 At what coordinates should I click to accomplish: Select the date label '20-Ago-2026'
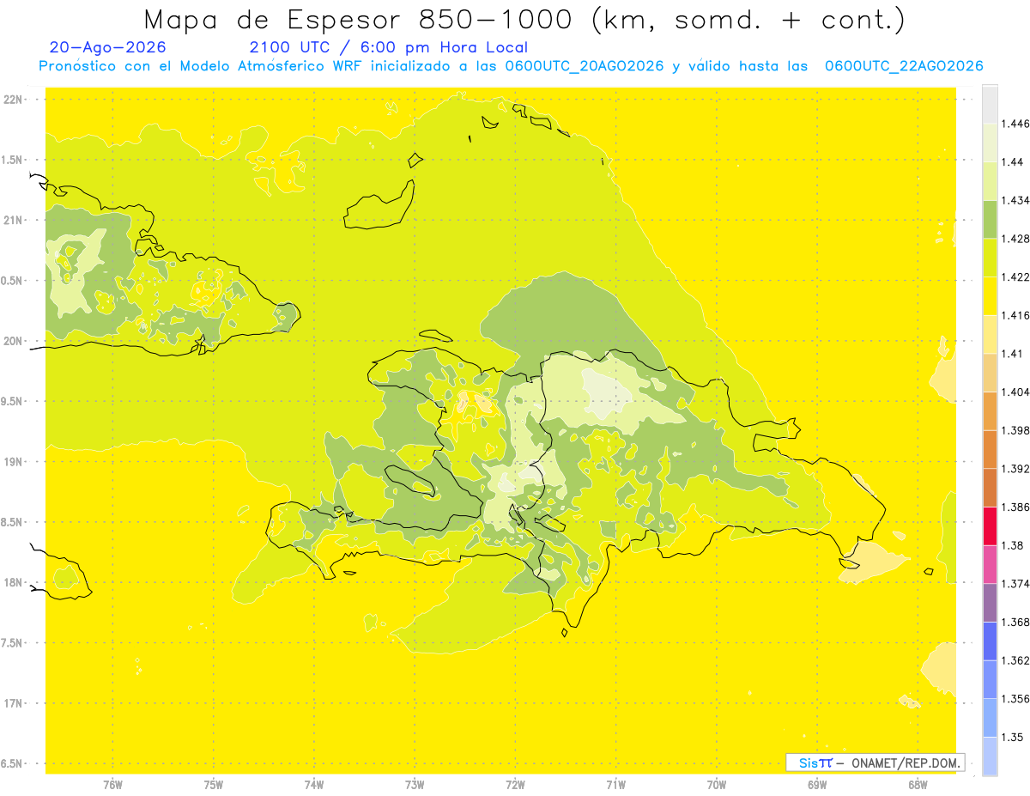click(x=108, y=47)
